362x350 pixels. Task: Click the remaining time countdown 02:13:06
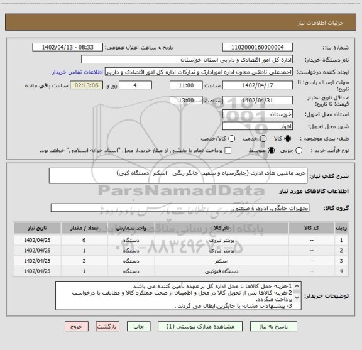(x=87, y=85)
